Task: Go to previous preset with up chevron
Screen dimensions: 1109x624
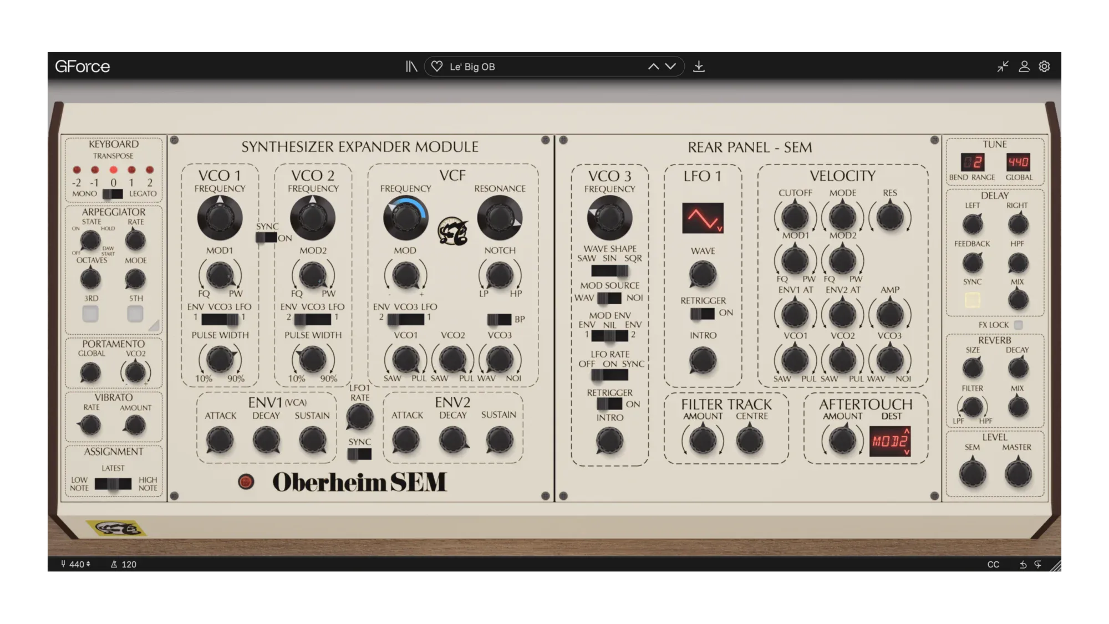Action: [654, 67]
